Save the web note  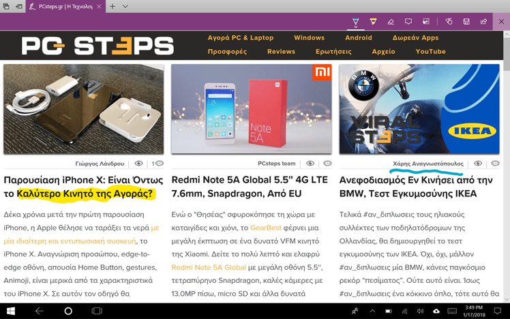[466, 21]
